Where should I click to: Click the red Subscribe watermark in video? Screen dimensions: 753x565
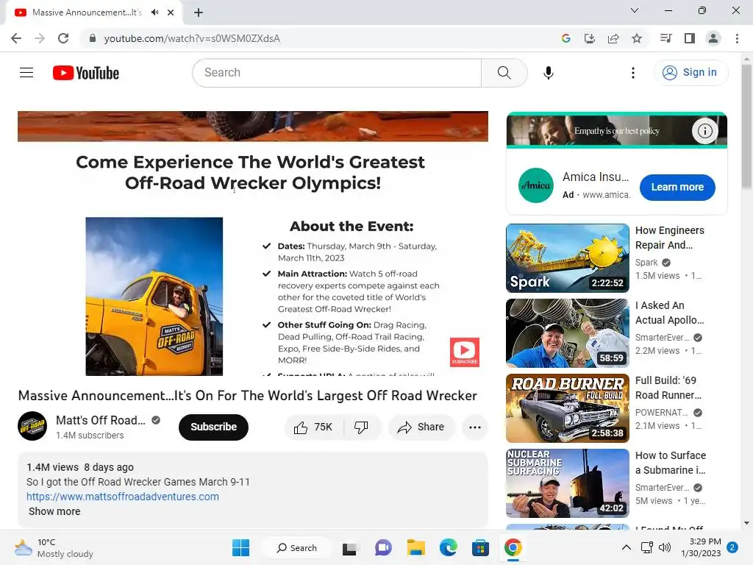point(465,352)
